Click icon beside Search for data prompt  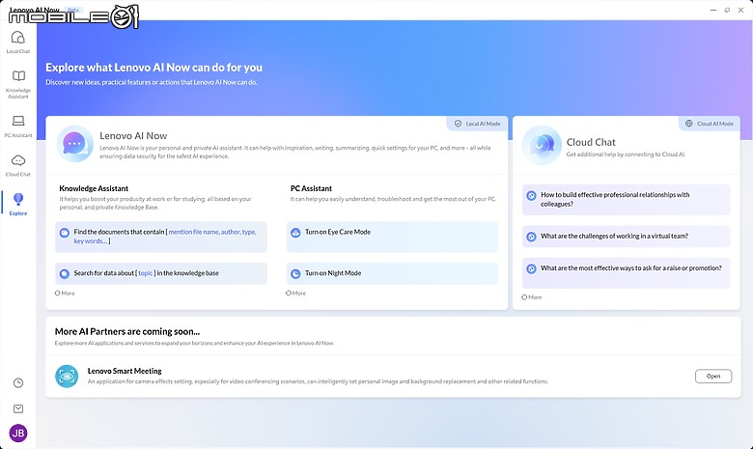(x=65, y=273)
